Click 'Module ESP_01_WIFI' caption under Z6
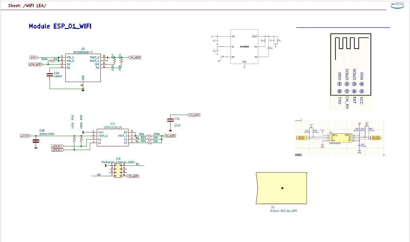This screenshot has height=242, width=410. 284,211
